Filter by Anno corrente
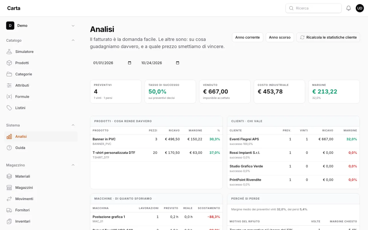 (x=248, y=37)
